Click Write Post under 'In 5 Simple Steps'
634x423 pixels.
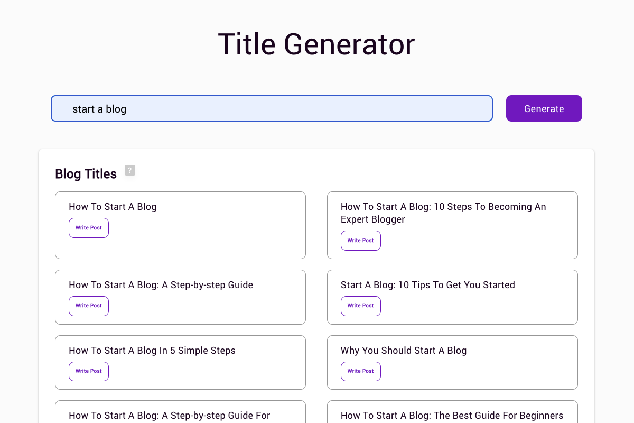click(x=88, y=371)
